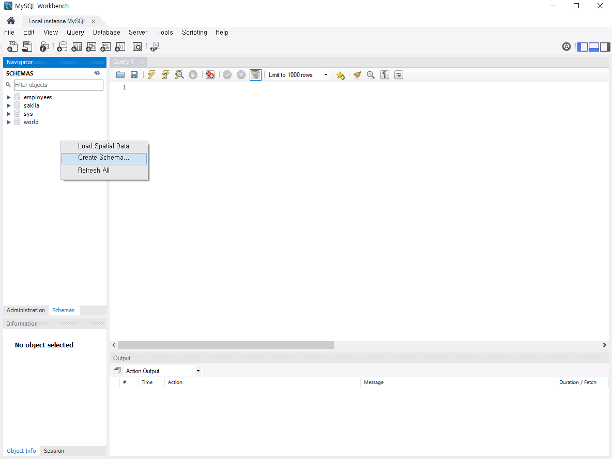Select the sakila schema name
Screen dimensions: 612x459
(31, 105)
